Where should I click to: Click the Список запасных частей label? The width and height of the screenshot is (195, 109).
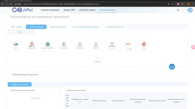coord(76,90)
